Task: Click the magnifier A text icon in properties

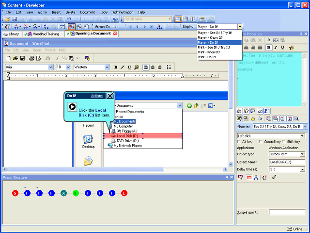Action: (x=296, y=118)
